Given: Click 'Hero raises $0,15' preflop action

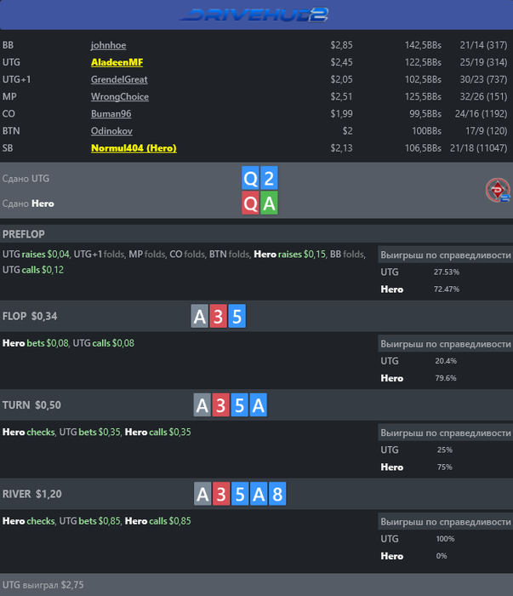Looking at the screenshot, I should pyautogui.click(x=290, y=255).
